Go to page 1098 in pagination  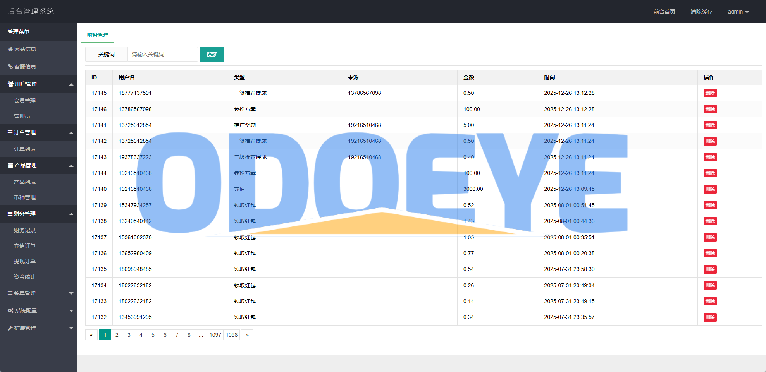point(232,335)
